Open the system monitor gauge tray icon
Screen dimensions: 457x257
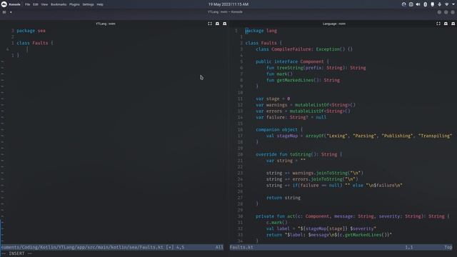pyautogui.click(x=403, y=4)
